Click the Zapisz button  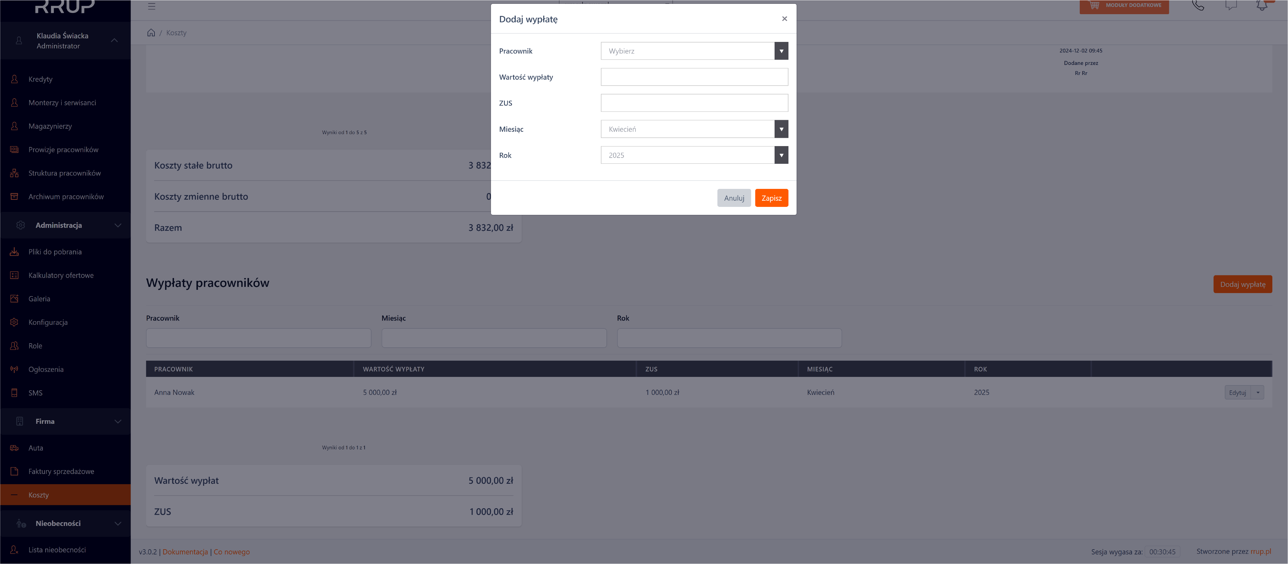[x=771, y=198]
